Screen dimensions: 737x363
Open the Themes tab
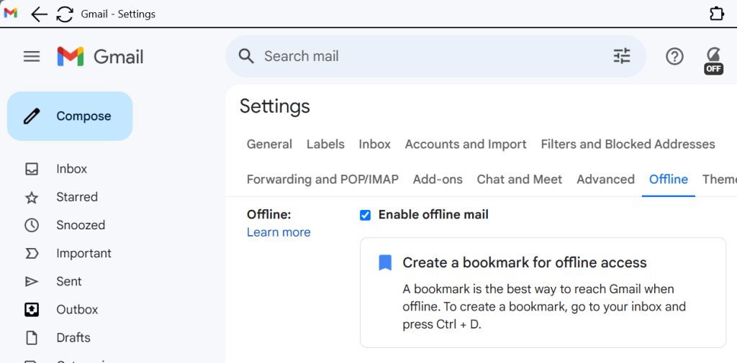720,180
